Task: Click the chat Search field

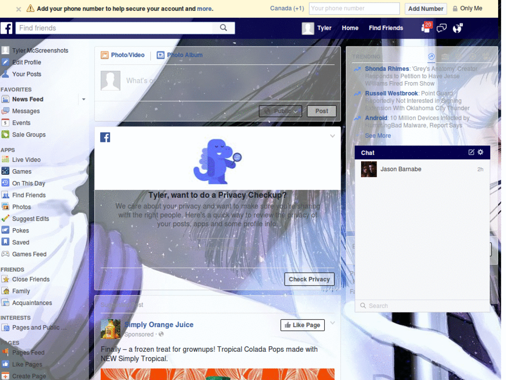Action: 422,306
